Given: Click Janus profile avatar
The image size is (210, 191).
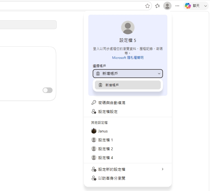Looking at the screenshot, I should (x=94, y=131).
